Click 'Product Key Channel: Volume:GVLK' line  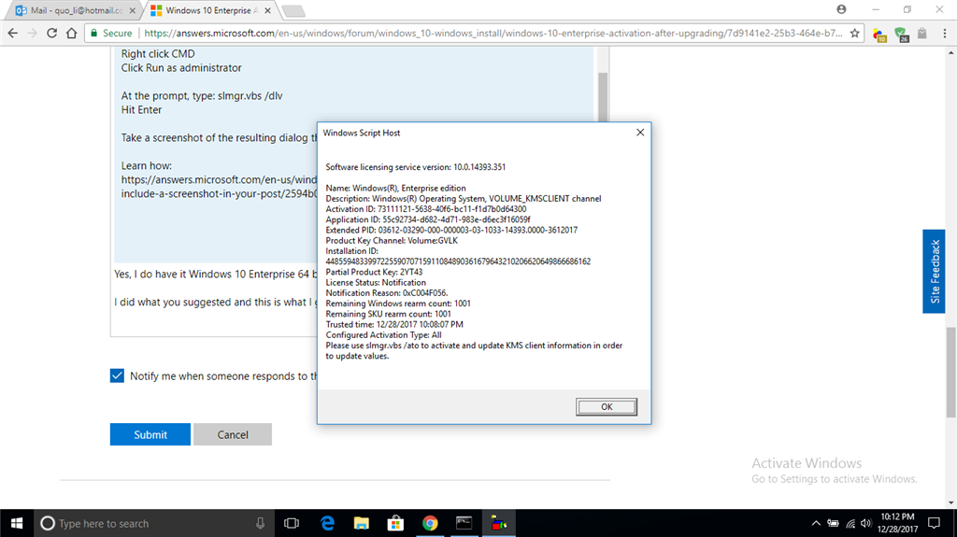pyautogui.click(x=392, y=240)
